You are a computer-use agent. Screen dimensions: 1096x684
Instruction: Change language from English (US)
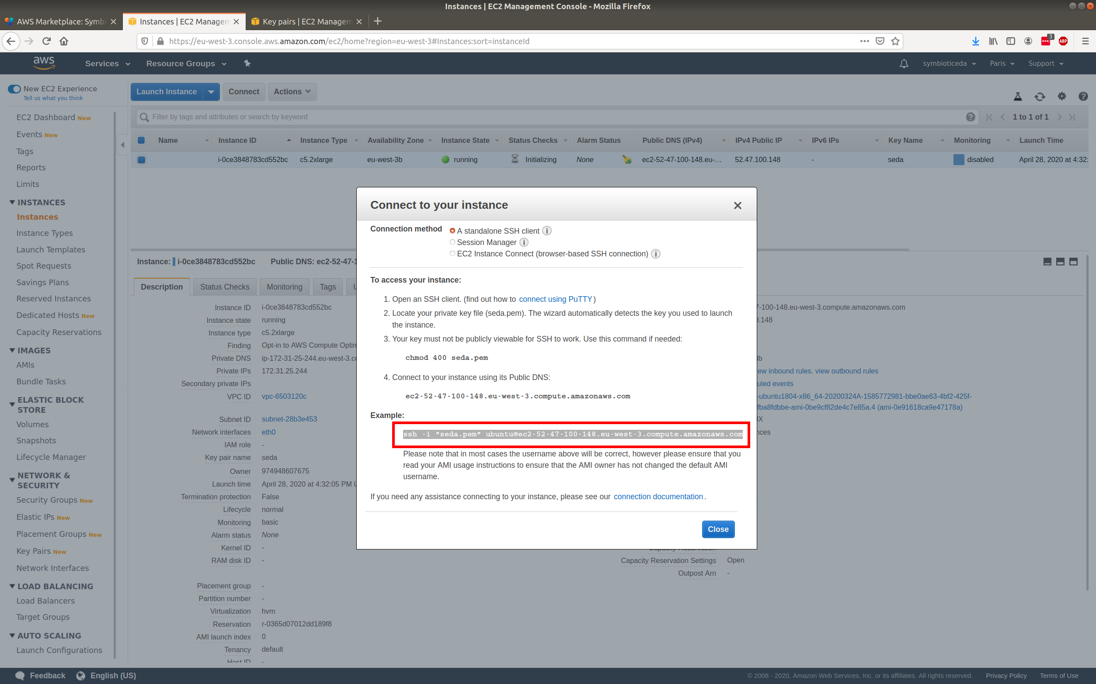(106, 675)
